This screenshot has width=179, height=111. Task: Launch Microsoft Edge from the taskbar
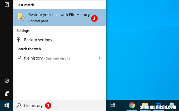coord(158,106)
